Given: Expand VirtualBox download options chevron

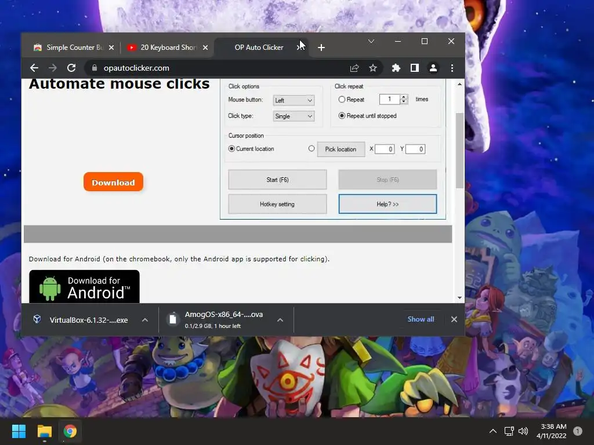Looking at the screenshot, I should tap(144, 320).
